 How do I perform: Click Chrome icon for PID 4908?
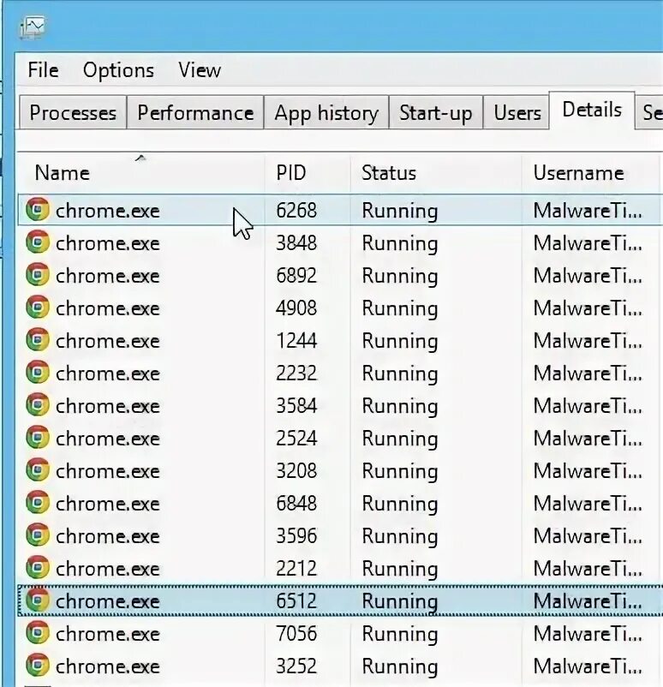[38, 308]
